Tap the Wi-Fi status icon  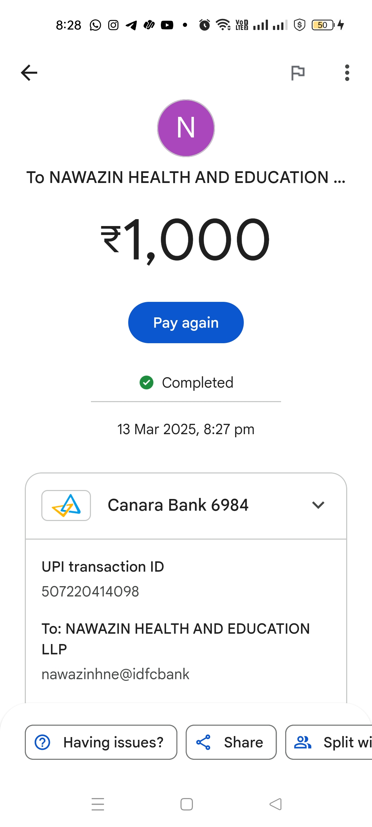[x=223, y=25]
